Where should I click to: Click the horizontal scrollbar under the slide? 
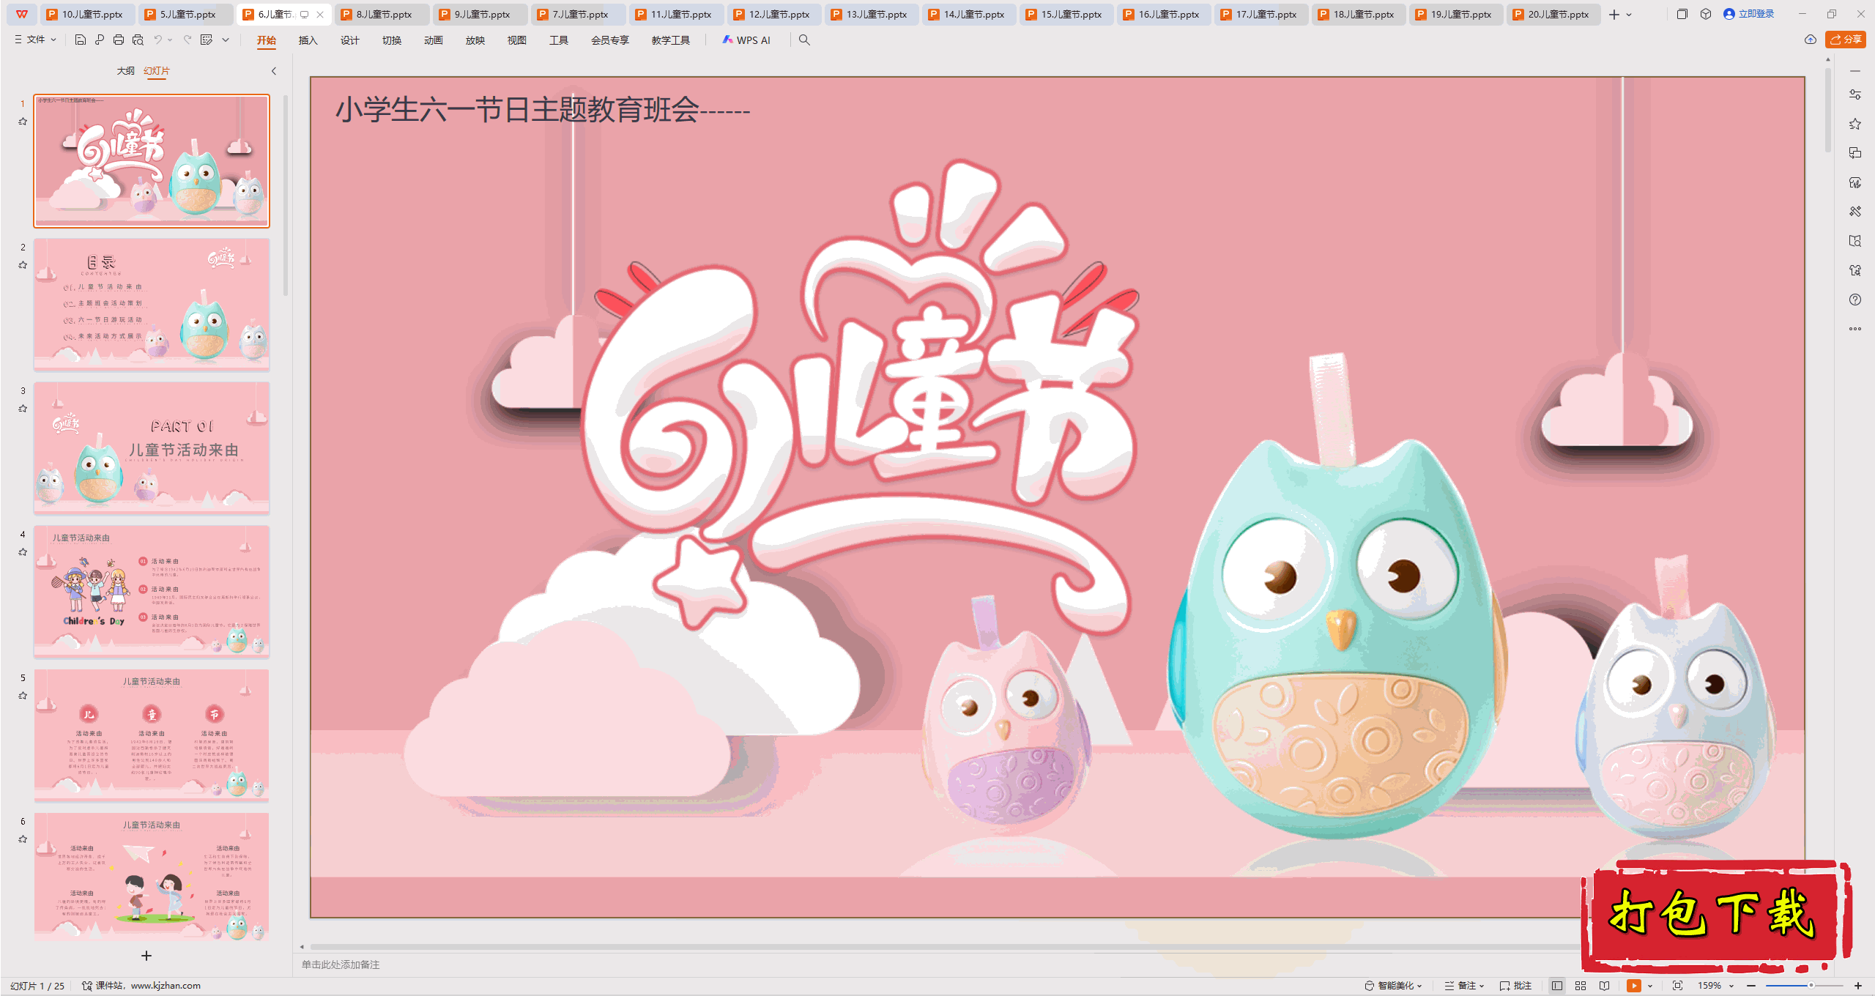click(x=945, y=947)
